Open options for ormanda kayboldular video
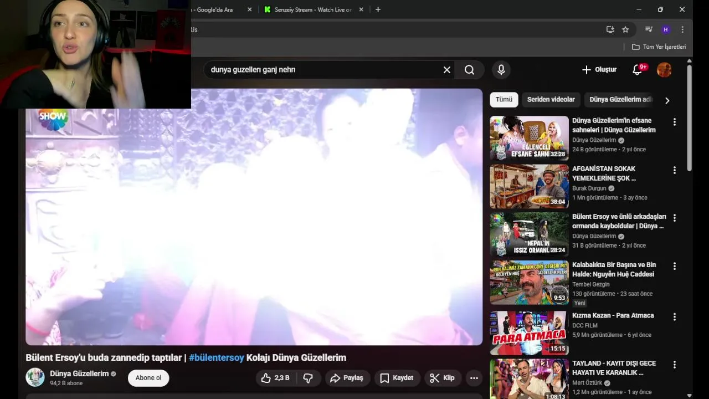This screenshot has width=709, height=399. (x=674, y=218)
